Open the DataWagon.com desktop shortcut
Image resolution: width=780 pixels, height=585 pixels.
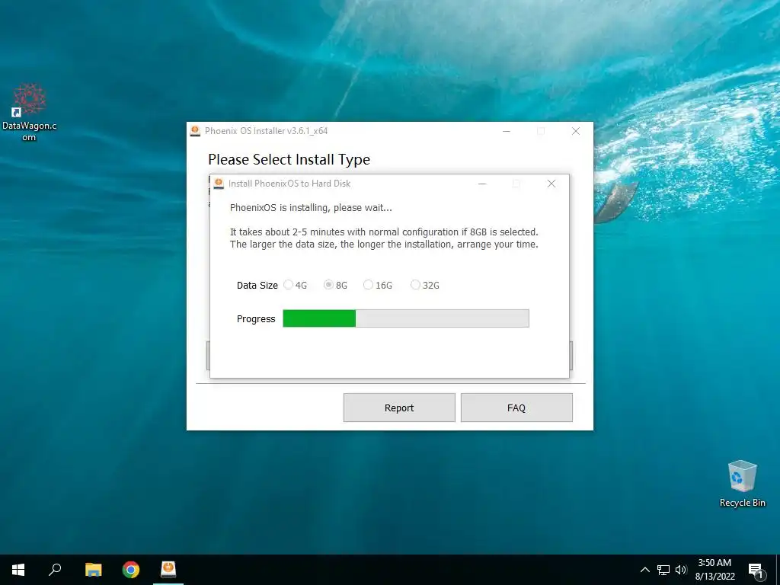tap(30, 113)
